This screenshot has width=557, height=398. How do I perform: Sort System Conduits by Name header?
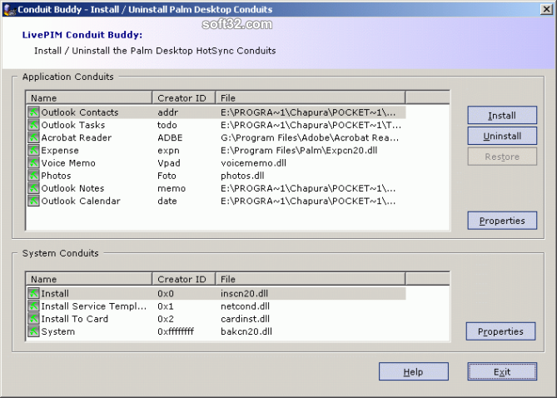(89, 279)
